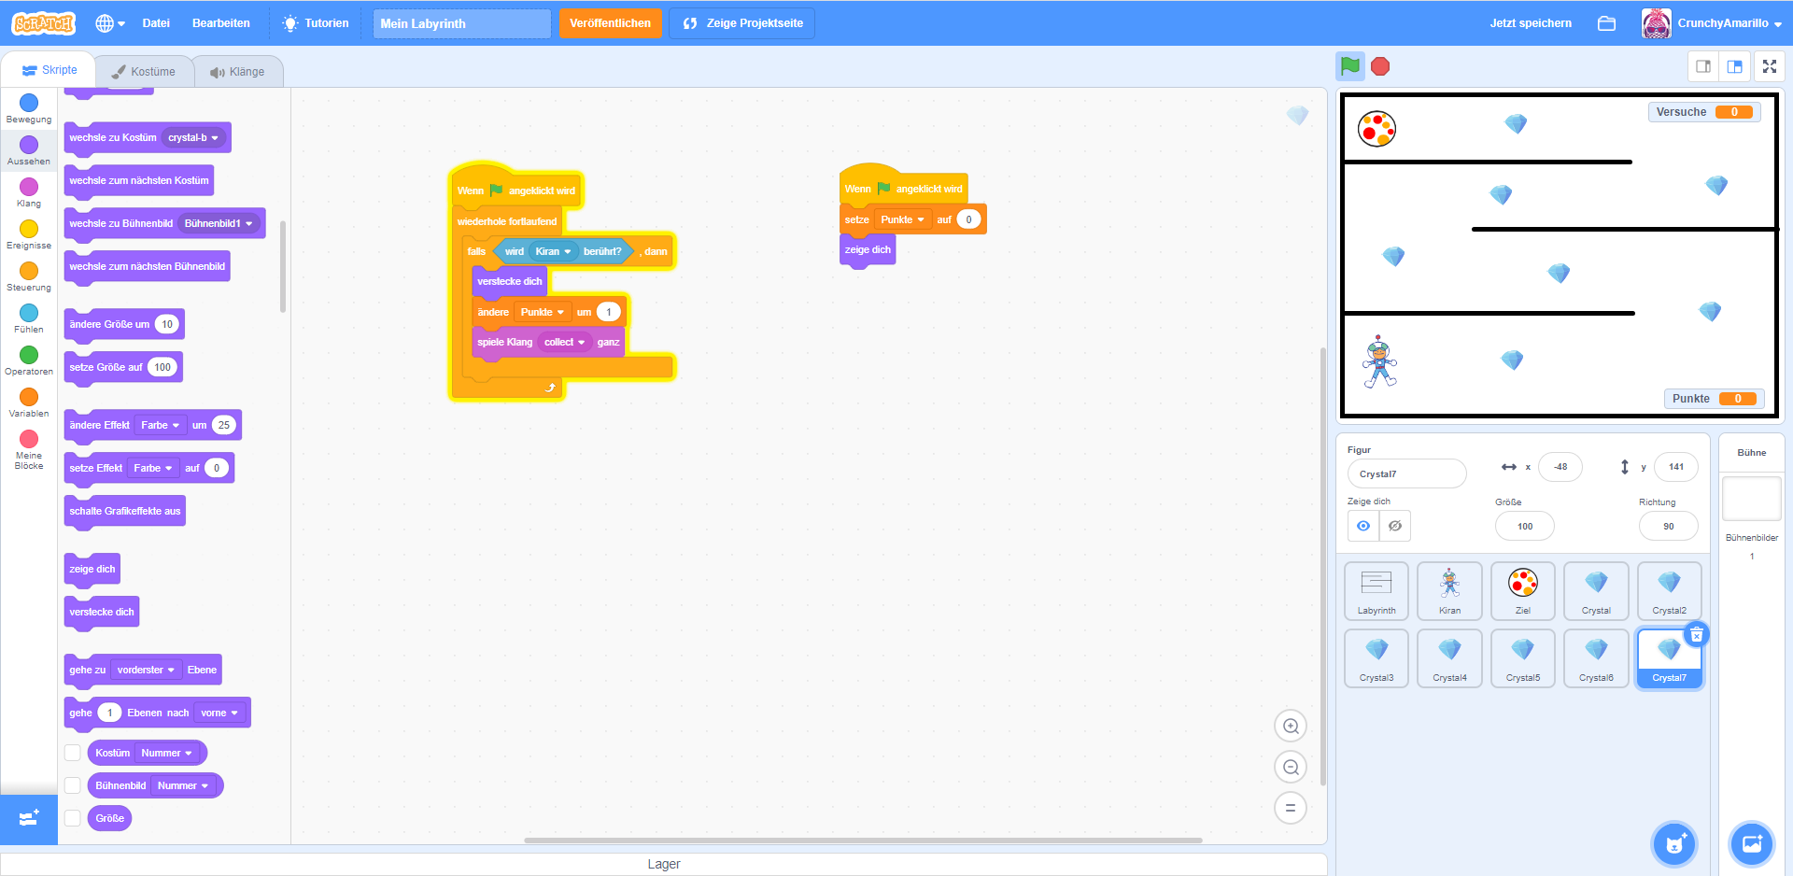Select Fühlen block category

pyautogui.click(x=29, y=318)
